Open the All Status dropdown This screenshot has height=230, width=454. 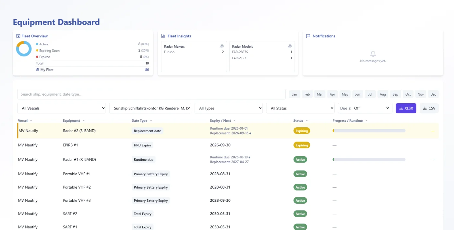tap(300, 108)
